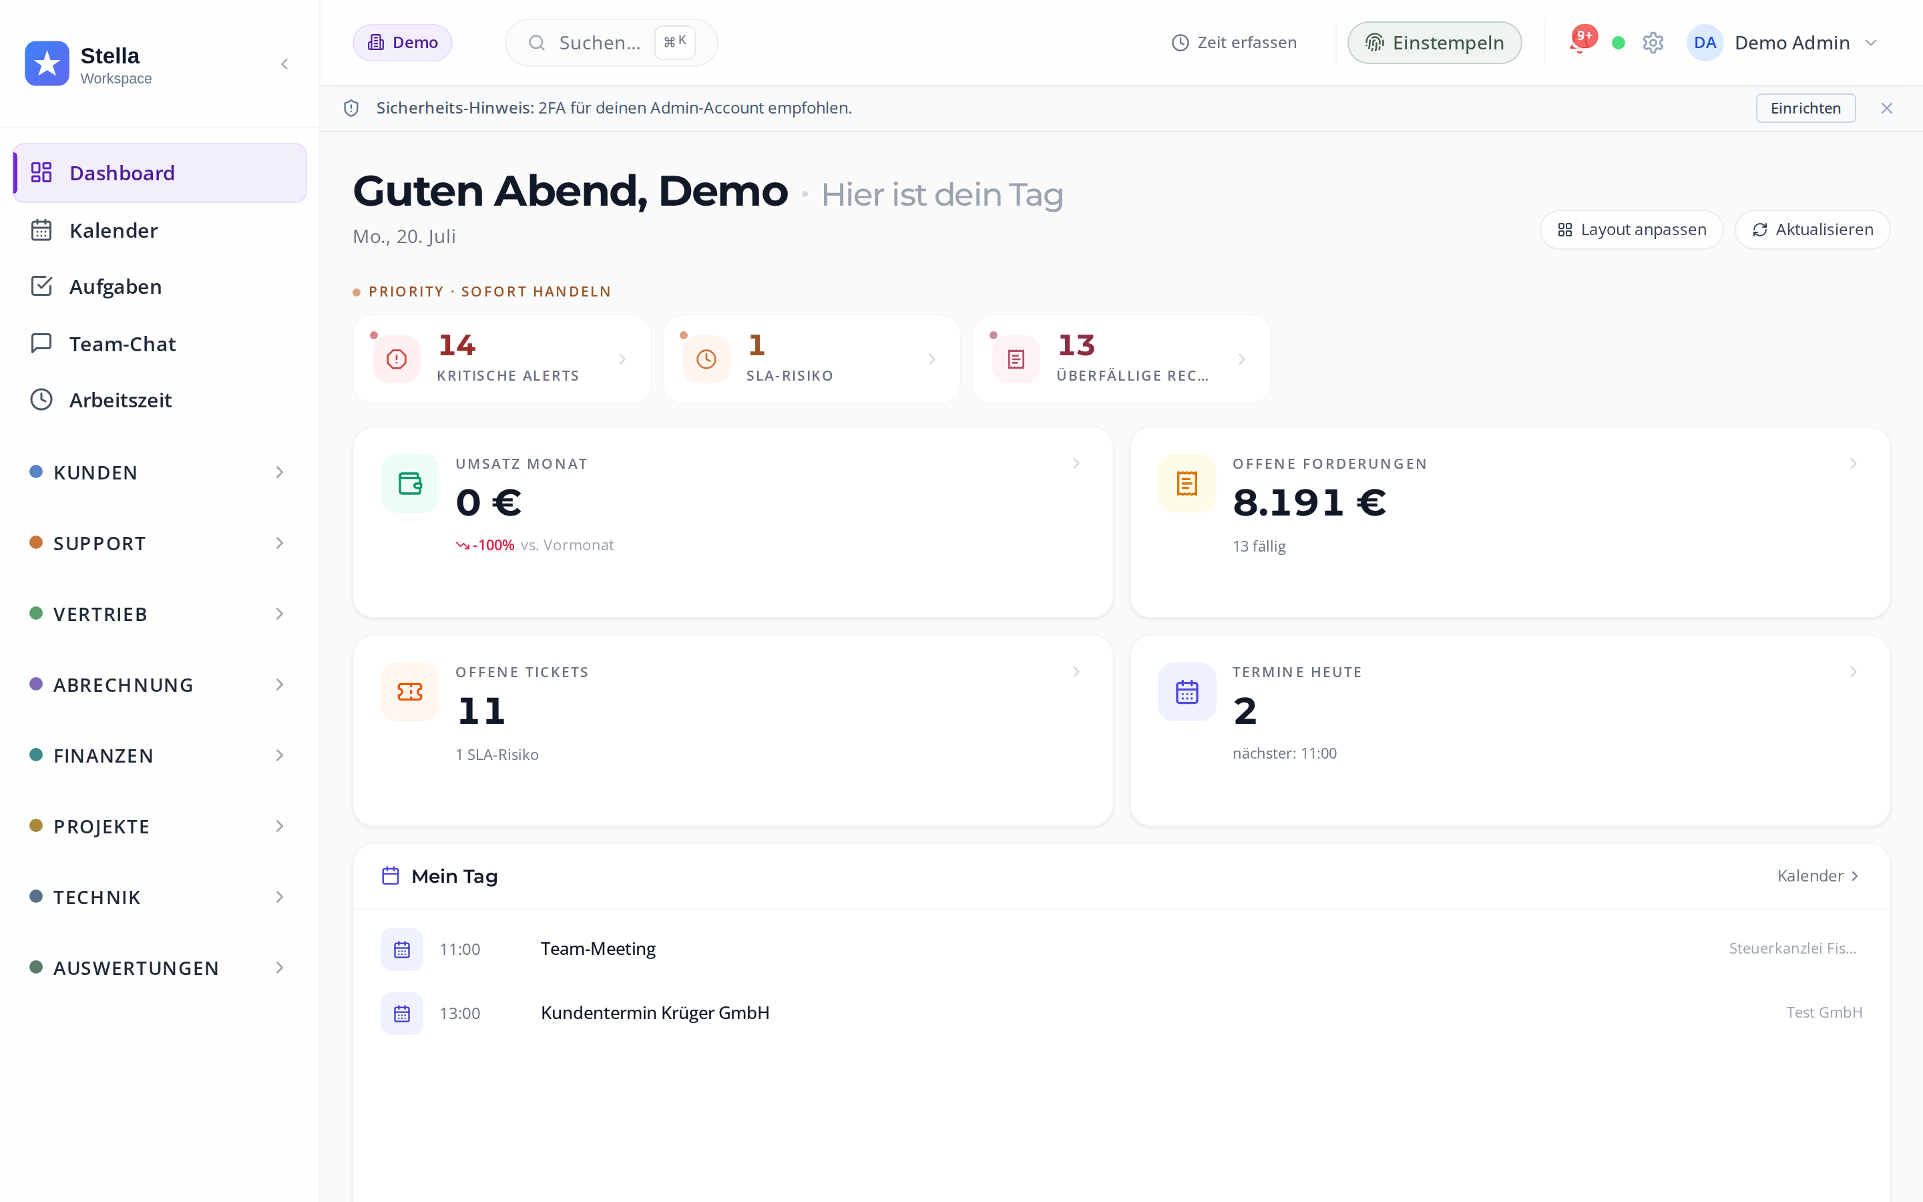This screenshot has width=1923, height=1202.
Task: Click the Aktualisieren refresh button
Action: tap(1813, 230)
